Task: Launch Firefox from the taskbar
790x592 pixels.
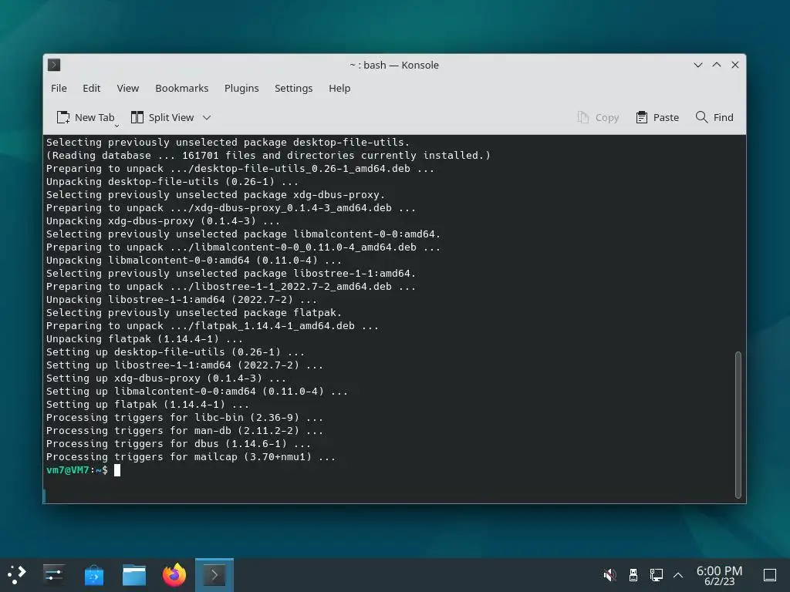Action: click(x=174, y=574)
